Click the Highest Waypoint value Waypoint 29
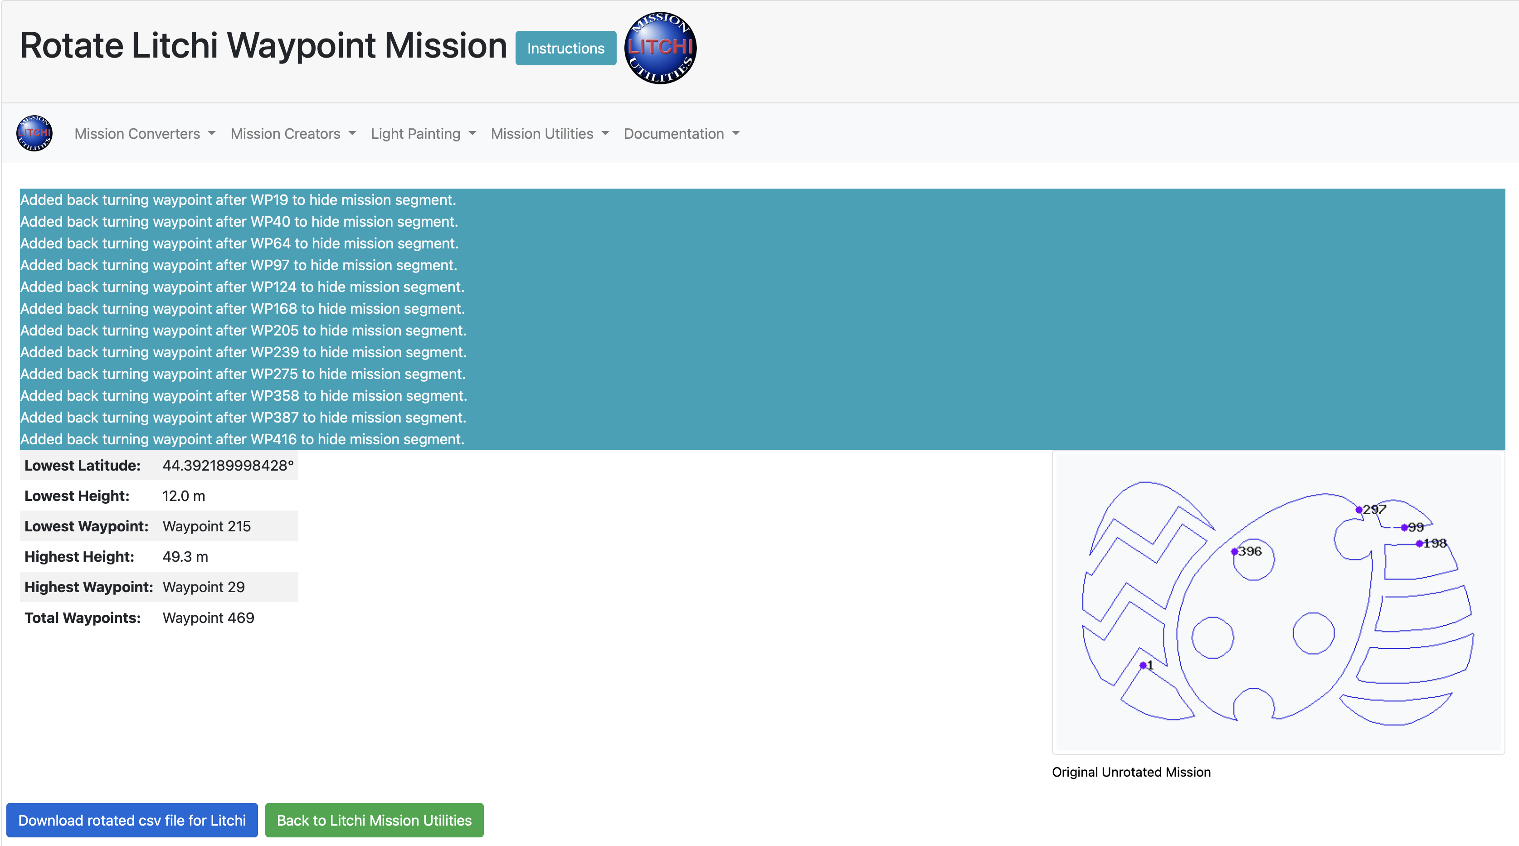 pyautogui.click(x=204, y=587)
